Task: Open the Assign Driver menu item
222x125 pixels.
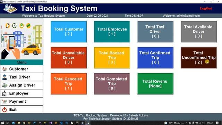Action: 22,85
